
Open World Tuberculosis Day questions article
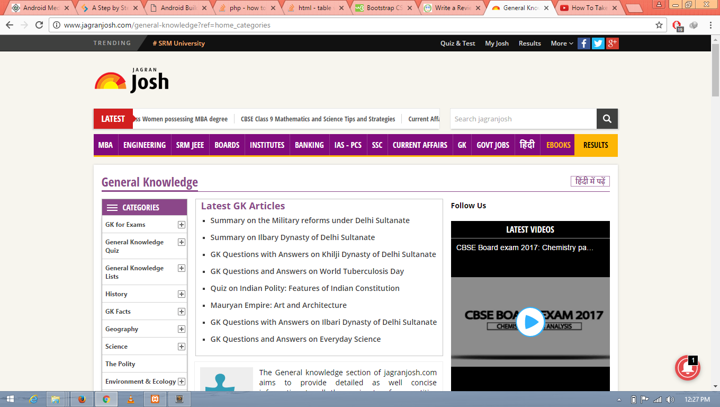tap(307, 271)
